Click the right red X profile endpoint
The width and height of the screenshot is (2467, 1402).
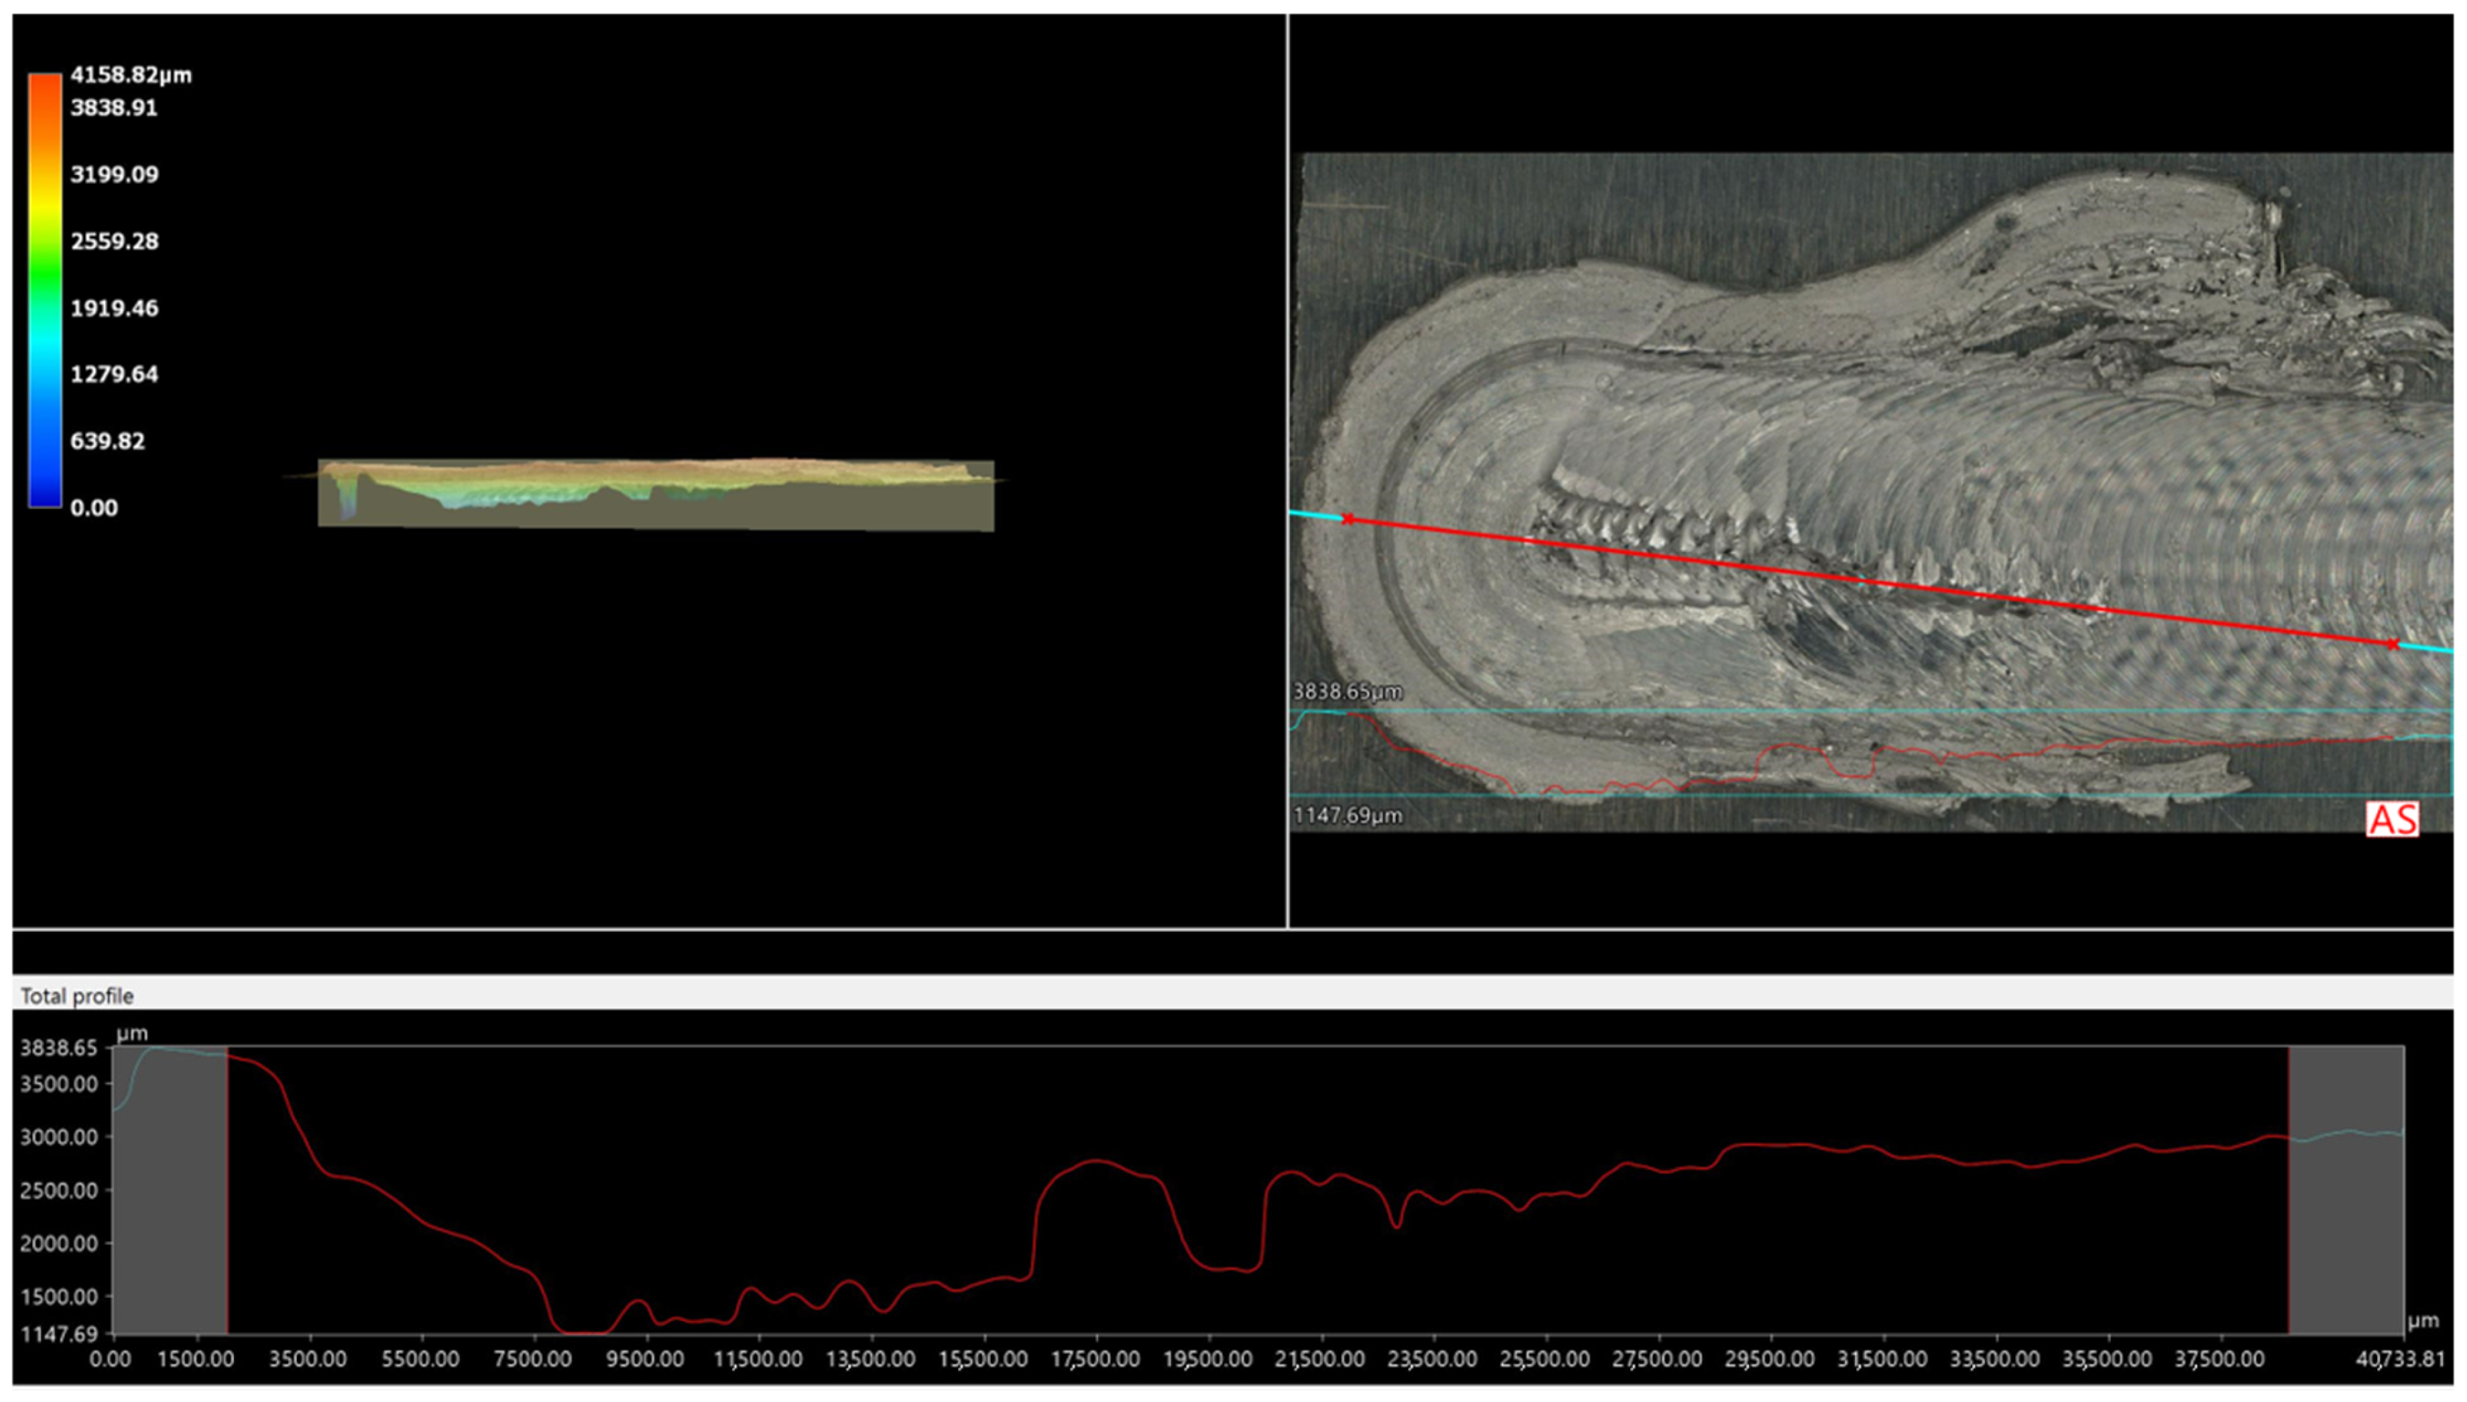tap(2394, 644)
